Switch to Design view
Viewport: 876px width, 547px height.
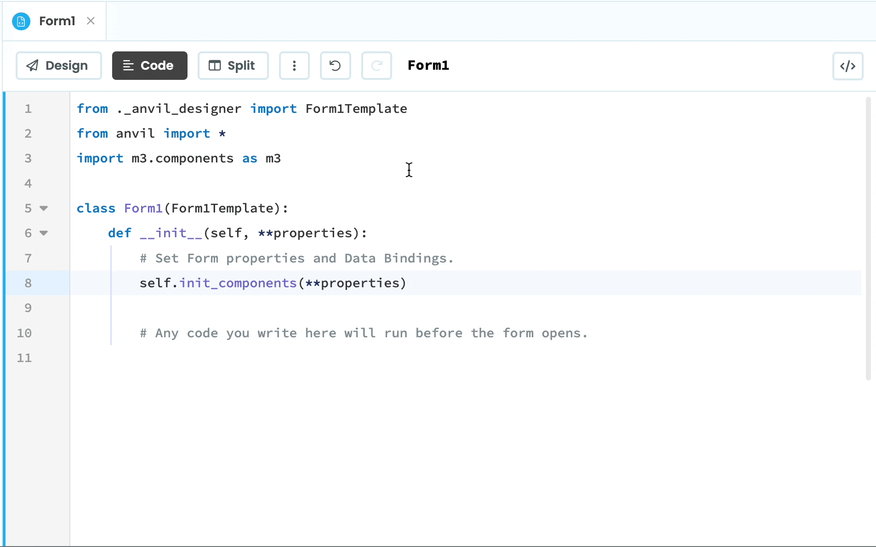pos(59,66)
